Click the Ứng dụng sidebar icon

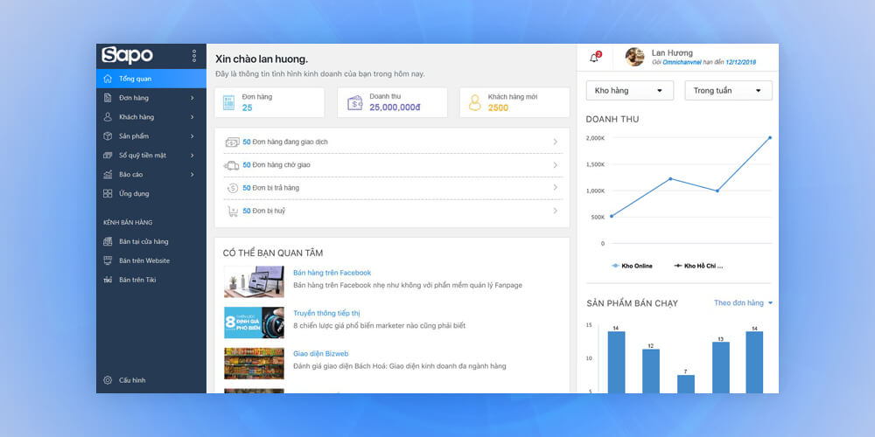108,193
